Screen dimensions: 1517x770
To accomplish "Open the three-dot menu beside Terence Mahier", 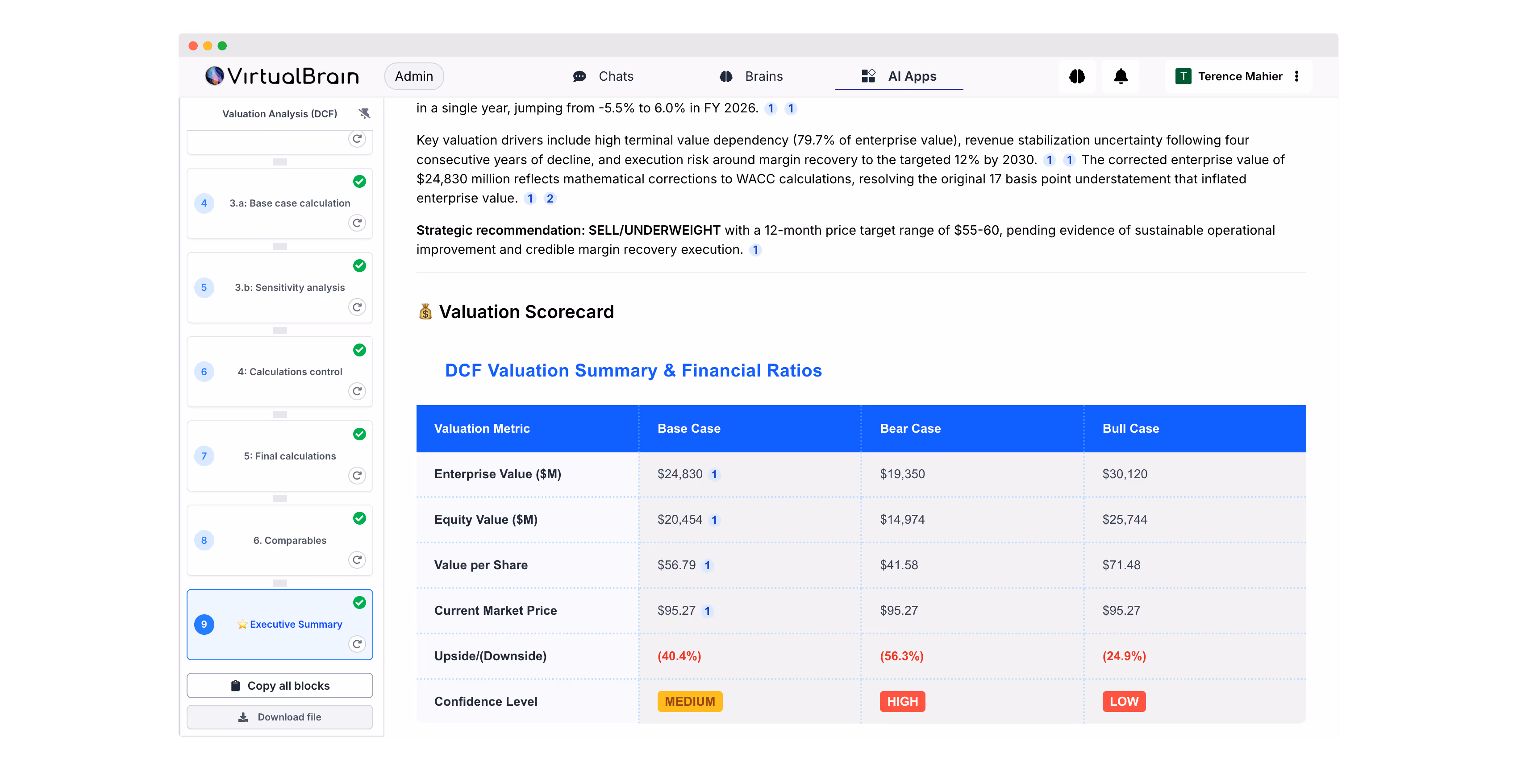I will (x=1297, y=77).
